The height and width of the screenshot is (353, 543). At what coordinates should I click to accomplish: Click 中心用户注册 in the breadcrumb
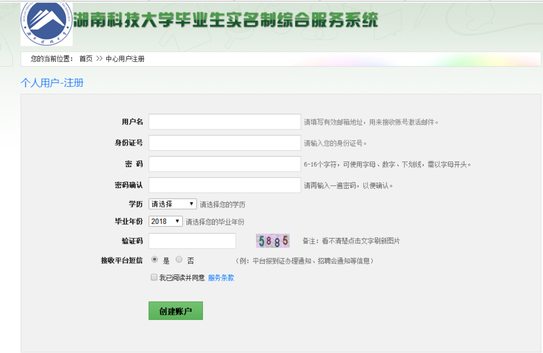pos(125,59)
